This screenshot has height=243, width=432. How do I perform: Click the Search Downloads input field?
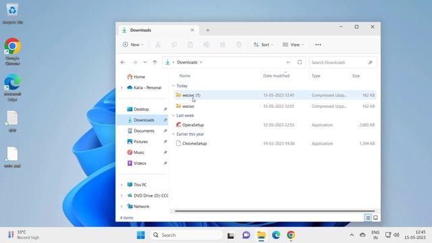pos(343,63)
